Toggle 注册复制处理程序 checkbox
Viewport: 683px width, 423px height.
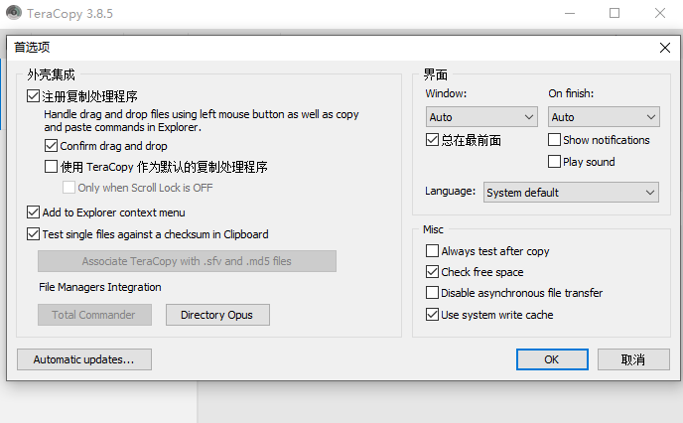click(x=33, y=96)
